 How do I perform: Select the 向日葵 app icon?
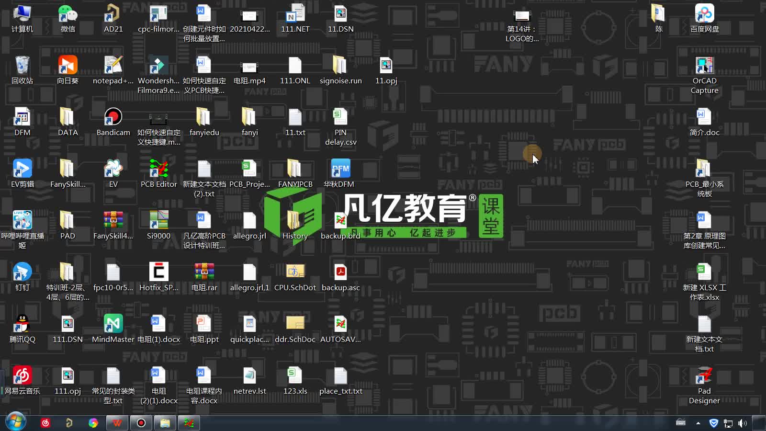pos(68,71)
